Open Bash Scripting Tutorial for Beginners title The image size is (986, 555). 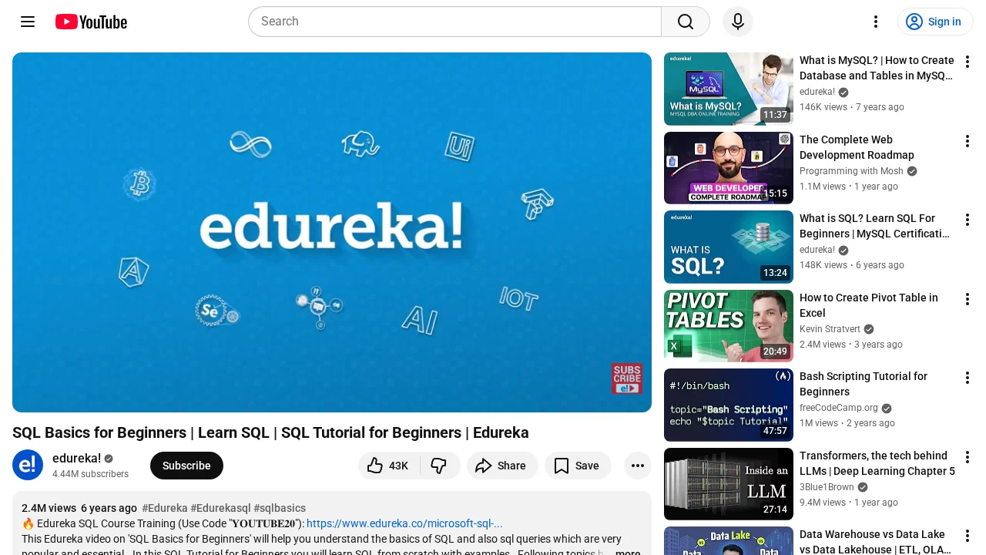[864, 384]
